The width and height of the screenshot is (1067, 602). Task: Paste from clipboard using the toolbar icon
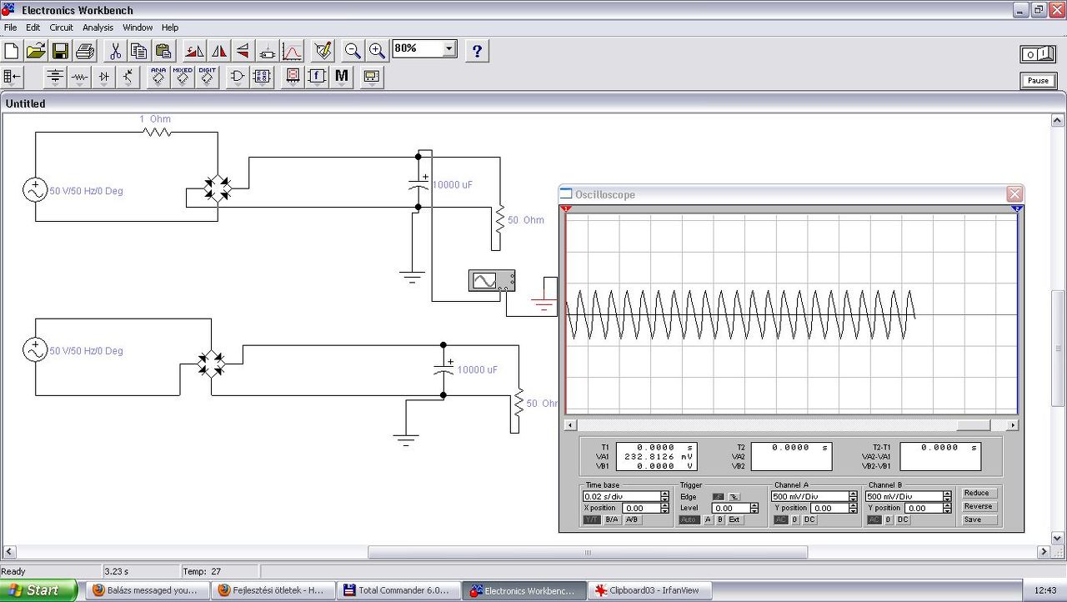[163, 51]
